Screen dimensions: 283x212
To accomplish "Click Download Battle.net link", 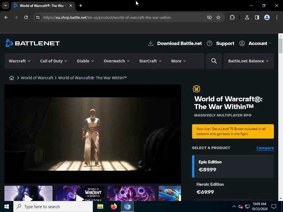I will [x=179, y=43].
